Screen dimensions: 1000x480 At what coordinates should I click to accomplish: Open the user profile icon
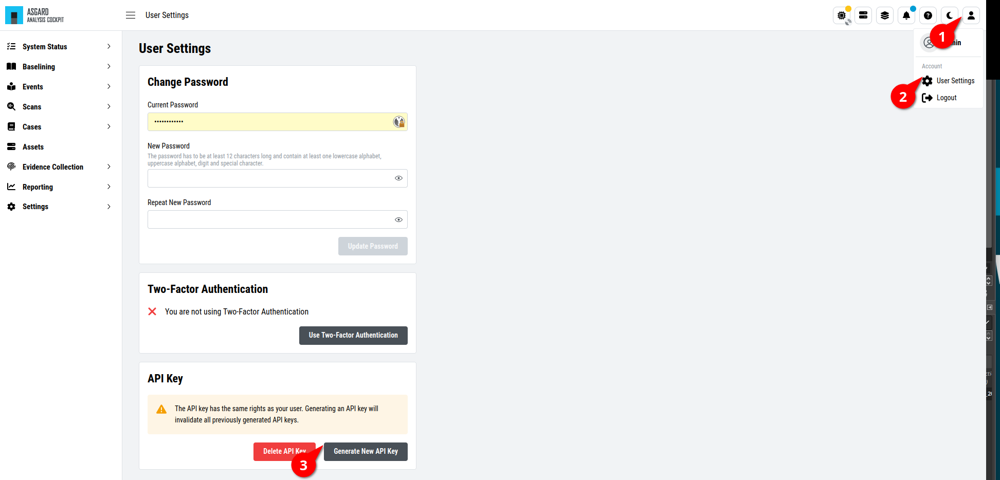(971, 15)
